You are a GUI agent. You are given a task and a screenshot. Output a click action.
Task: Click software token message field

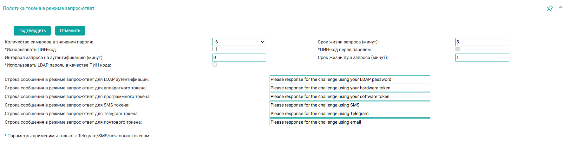(x=350, y=96)
